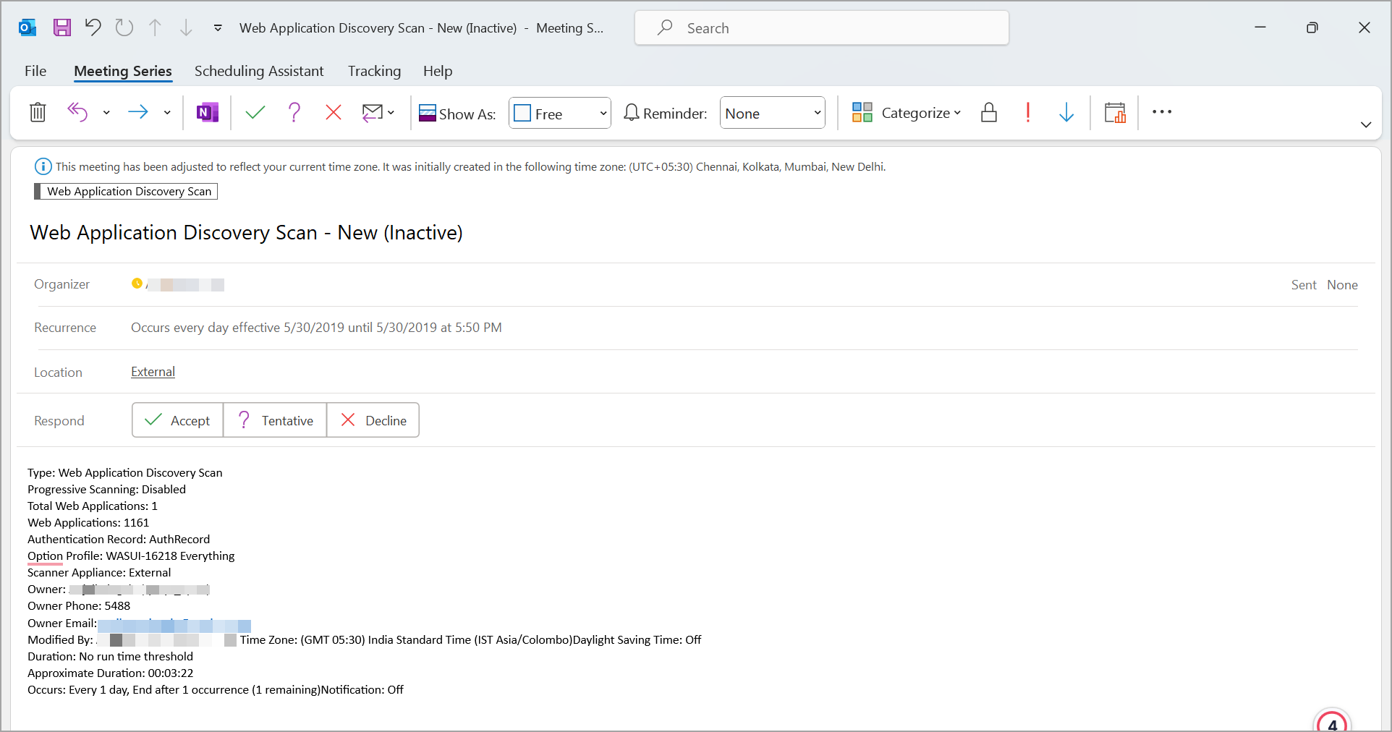Image resolution: width=1392 pixels, height=732 pixels.
Task: Accept meeting via green checkmark icon
Action: coord(255,112)
